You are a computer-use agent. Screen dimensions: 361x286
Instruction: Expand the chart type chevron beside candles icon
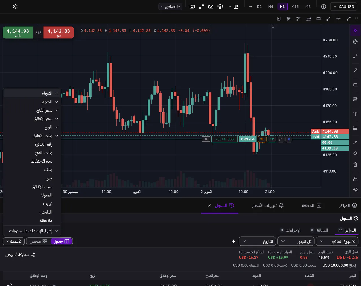click(x=230, y=6)
